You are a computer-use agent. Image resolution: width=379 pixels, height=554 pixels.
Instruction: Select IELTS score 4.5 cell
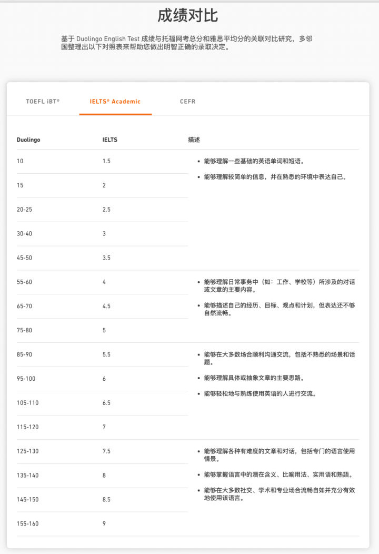tap(106, 306)
